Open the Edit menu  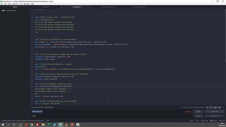tap(5, 4)
